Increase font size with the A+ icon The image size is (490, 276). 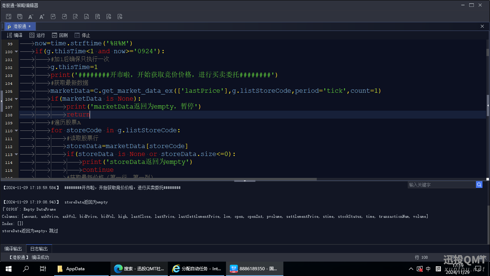[x=42, y=17]
